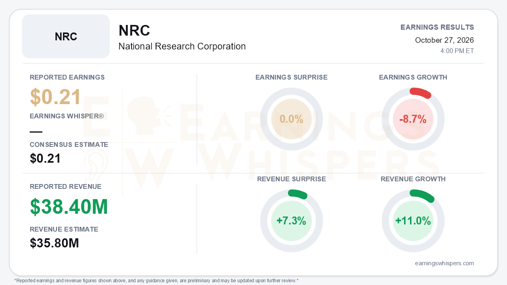Click the EARNINGS RESULTS header label
Screen dimensions: 507x285
(x=437, y=27)
